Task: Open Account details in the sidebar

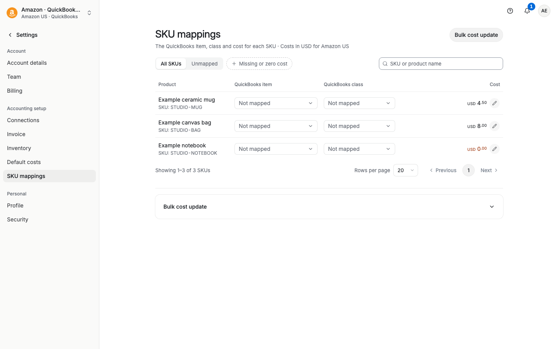Action: [49, 63]
